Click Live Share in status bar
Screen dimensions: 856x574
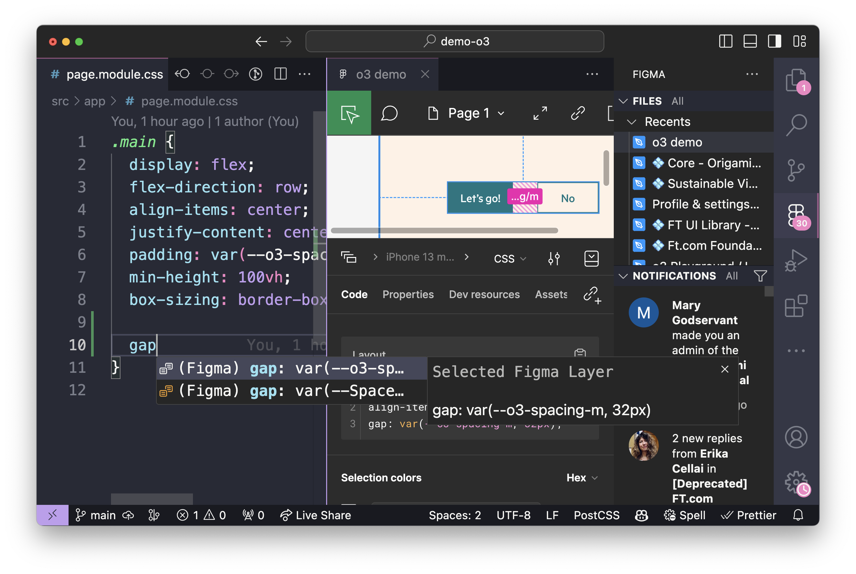point(315,515)
